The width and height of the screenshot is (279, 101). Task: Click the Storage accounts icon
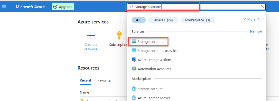tap(134, 42)
